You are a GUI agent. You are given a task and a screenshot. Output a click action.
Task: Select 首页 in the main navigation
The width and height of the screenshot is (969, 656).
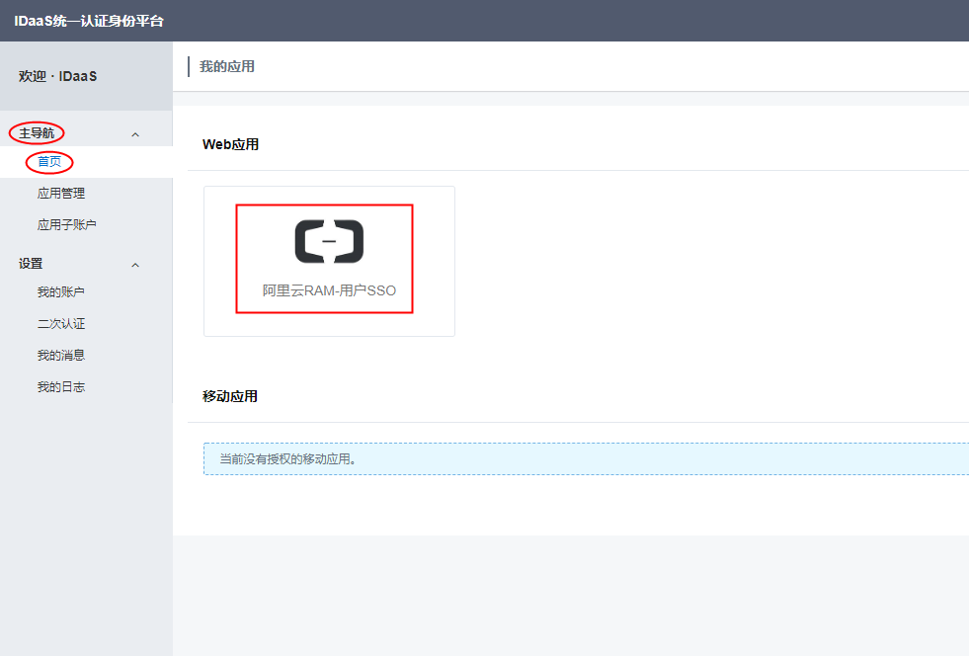click(x=49, y=162)
